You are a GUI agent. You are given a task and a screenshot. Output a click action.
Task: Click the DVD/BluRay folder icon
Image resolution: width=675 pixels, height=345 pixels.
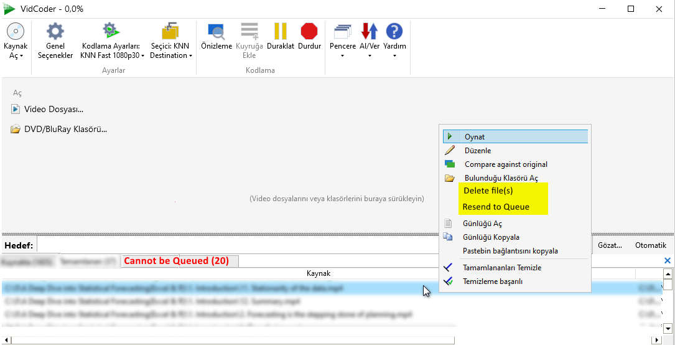(x=16, y=129)
